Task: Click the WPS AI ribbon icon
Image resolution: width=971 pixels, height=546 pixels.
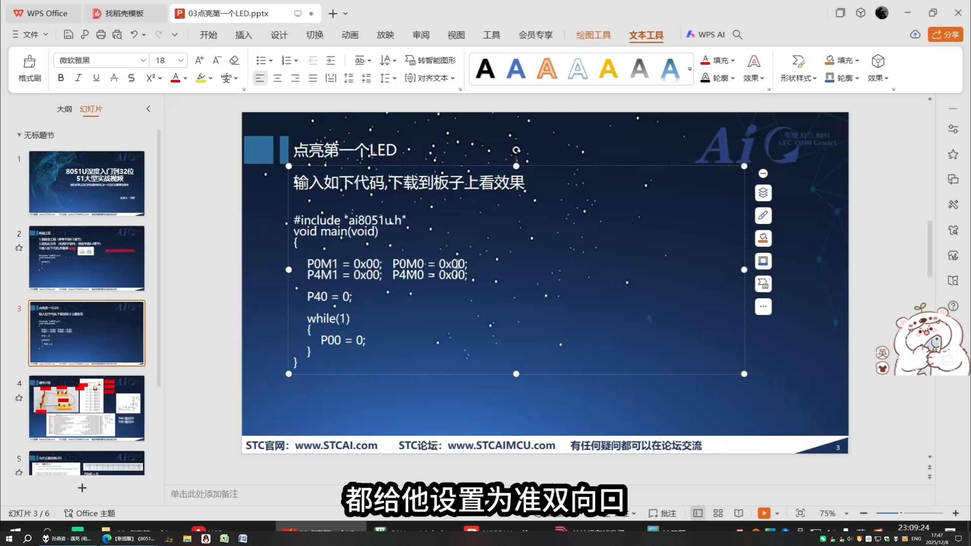Action: (705, 34)
